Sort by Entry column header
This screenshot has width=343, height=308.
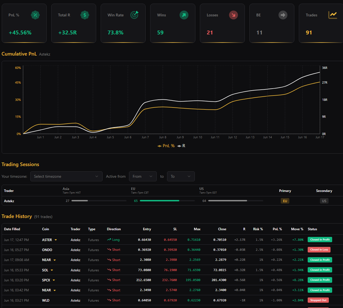pyautogui.click(x=147, y=229)
